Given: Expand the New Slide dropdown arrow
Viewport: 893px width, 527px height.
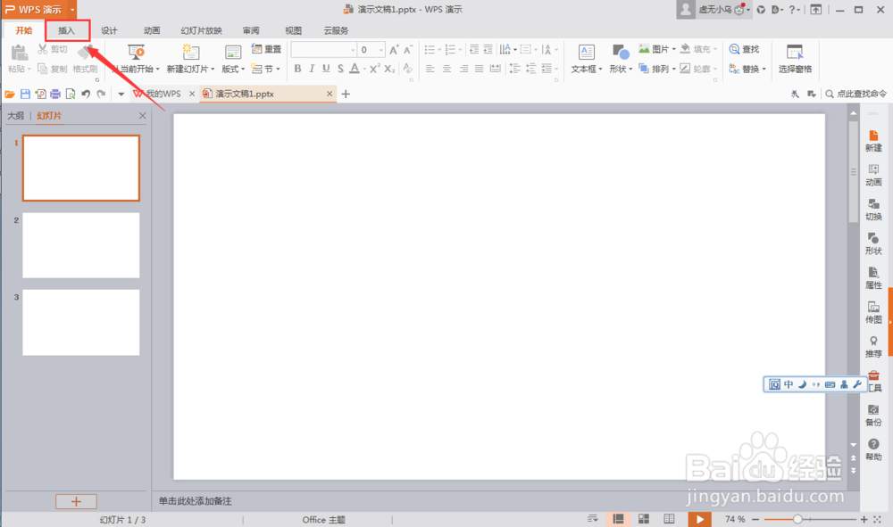Looking at the screenshot, I should 213,70.
